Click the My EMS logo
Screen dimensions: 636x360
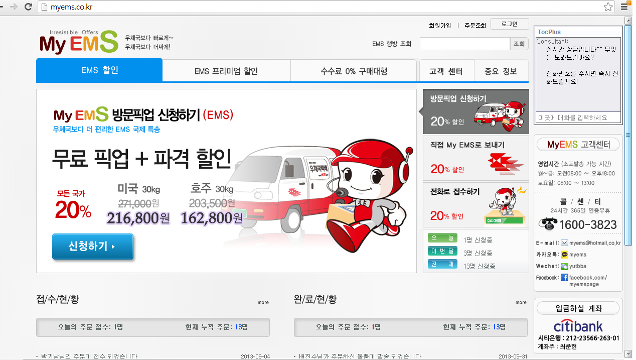point(79,42)
